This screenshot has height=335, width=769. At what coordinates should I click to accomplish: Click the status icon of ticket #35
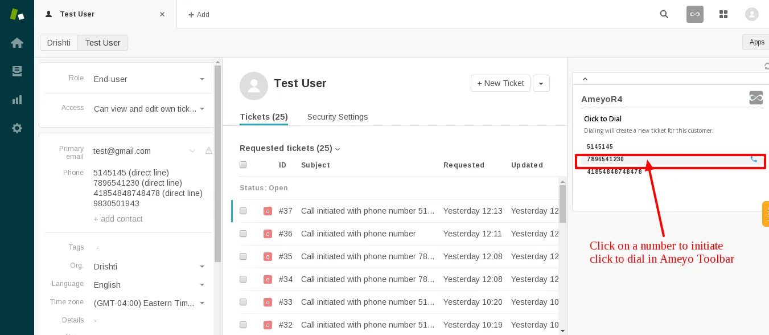[x=268, y=257]
